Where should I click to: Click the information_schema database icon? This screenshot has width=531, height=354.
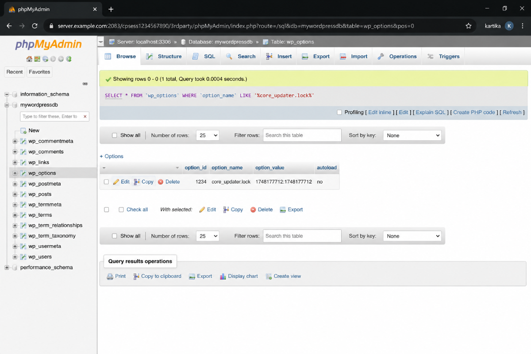point(15,94)
